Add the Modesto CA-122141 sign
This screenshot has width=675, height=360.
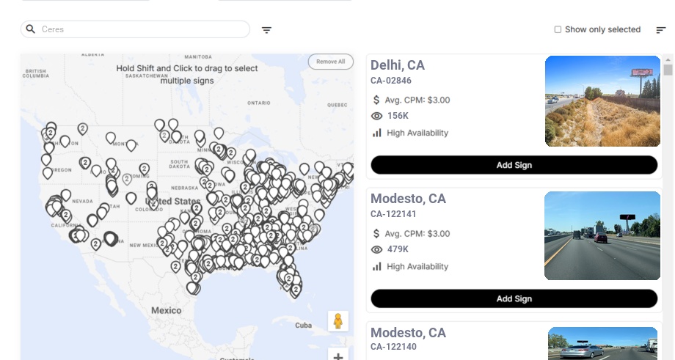[514, 298]
